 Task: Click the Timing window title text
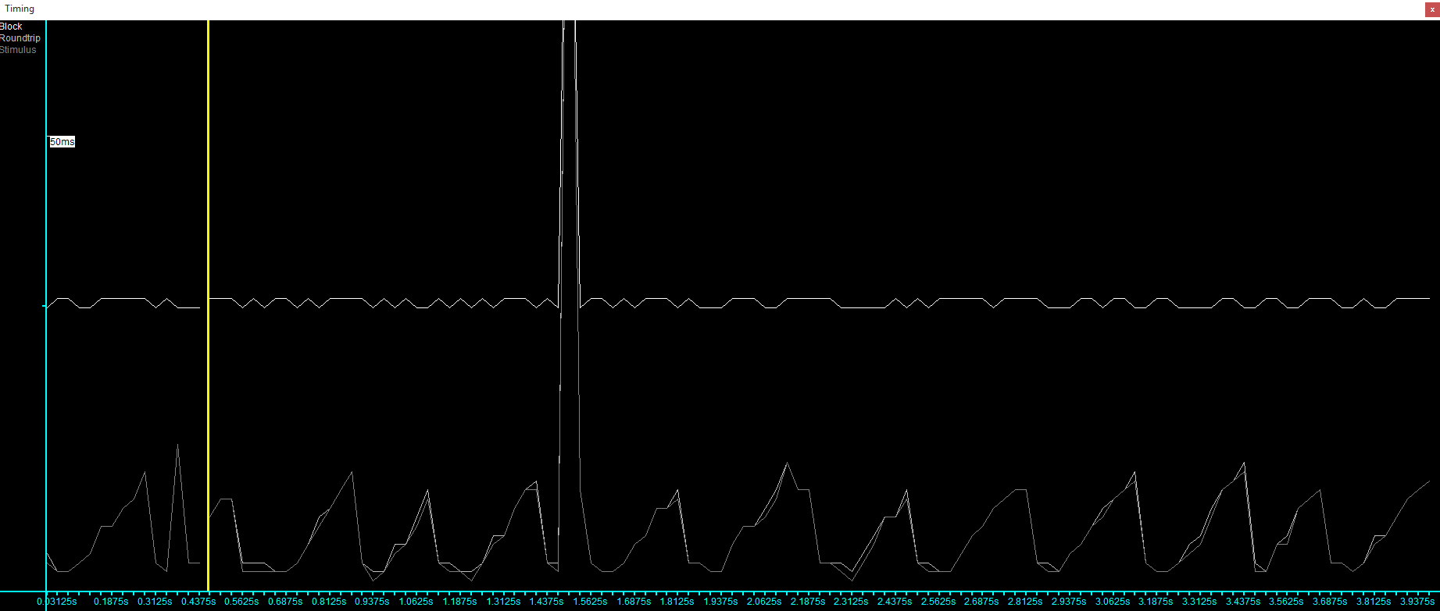point(20,9)
